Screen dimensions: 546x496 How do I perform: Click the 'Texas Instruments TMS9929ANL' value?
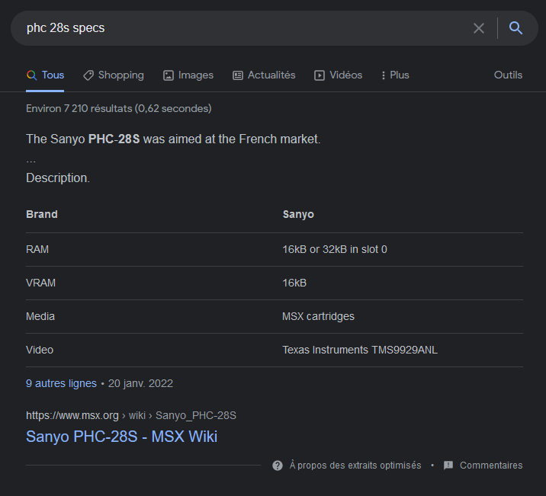[360, 350]
